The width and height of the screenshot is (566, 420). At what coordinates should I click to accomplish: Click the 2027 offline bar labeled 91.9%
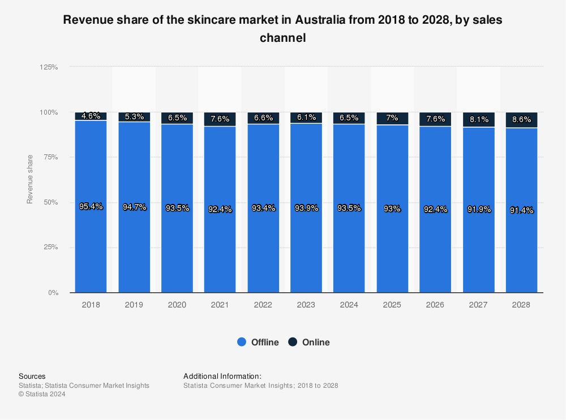(478, 237)
